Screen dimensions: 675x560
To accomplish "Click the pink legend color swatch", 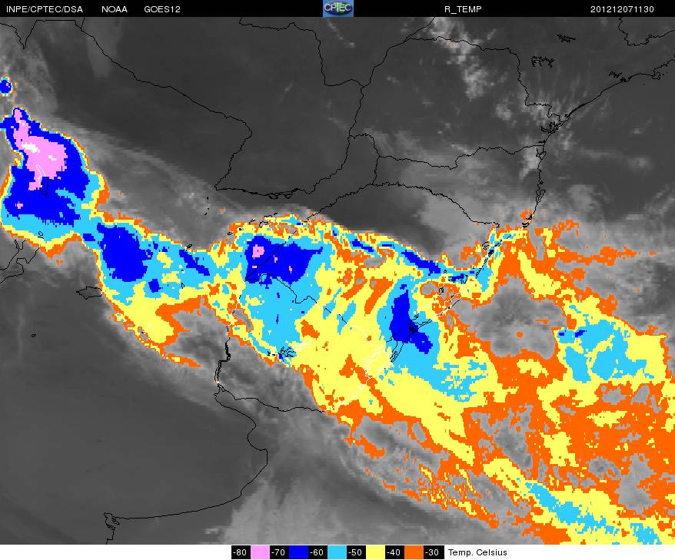I will pyautogui.click(x=260, y=552).
